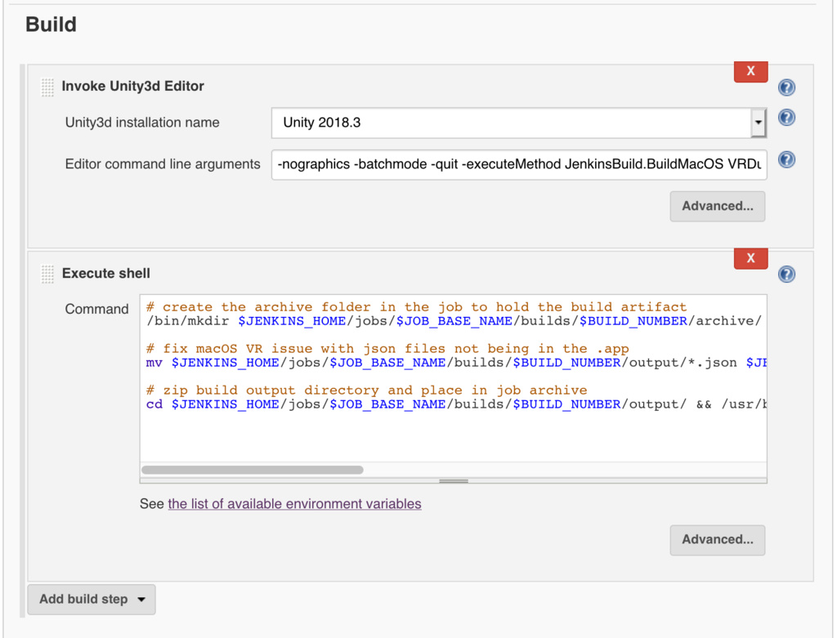Click Advanced button under Execute shell step

point(717,539)
